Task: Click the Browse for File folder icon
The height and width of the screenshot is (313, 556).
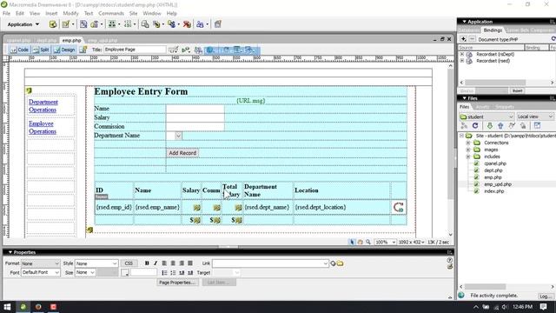Action: coord(340,263)
